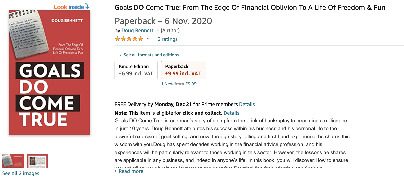The width and height of the screenshot is (404, 178).
Task: Expand the description with Read more
Action: [131, 171]
